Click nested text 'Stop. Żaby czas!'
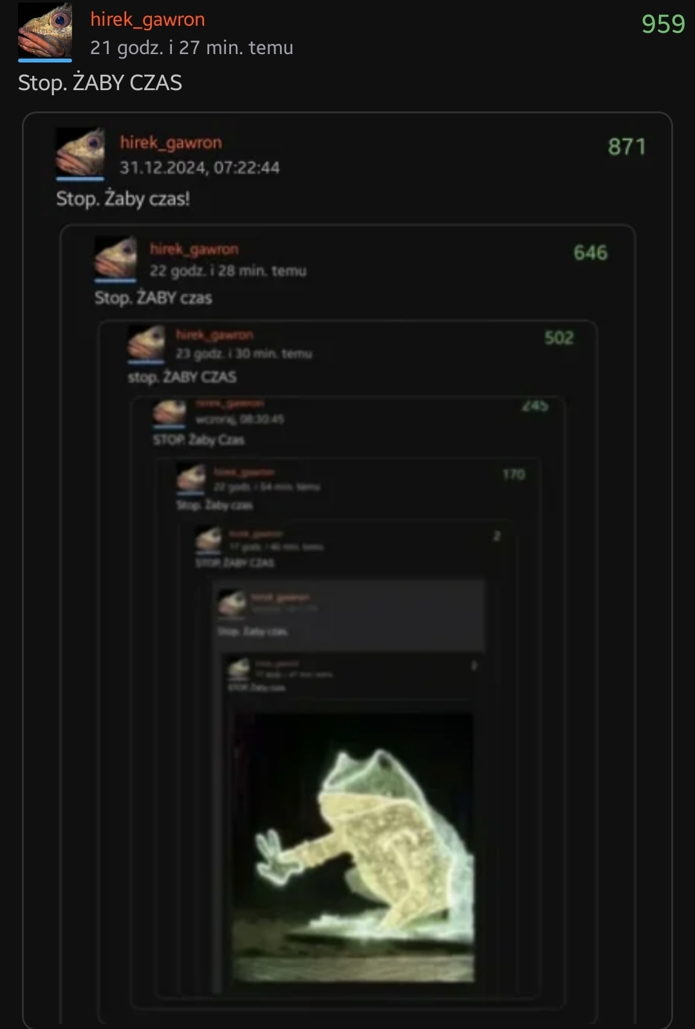The image size is (695, 1029). [123, 199]
